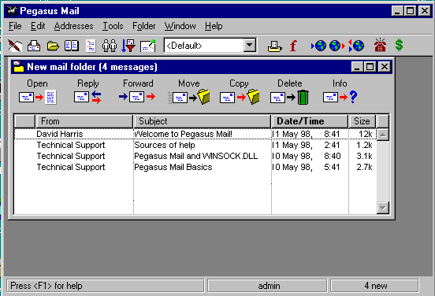Check host for new mail globe icon
The image size is (435, 296).
click(x=318, y=46)
